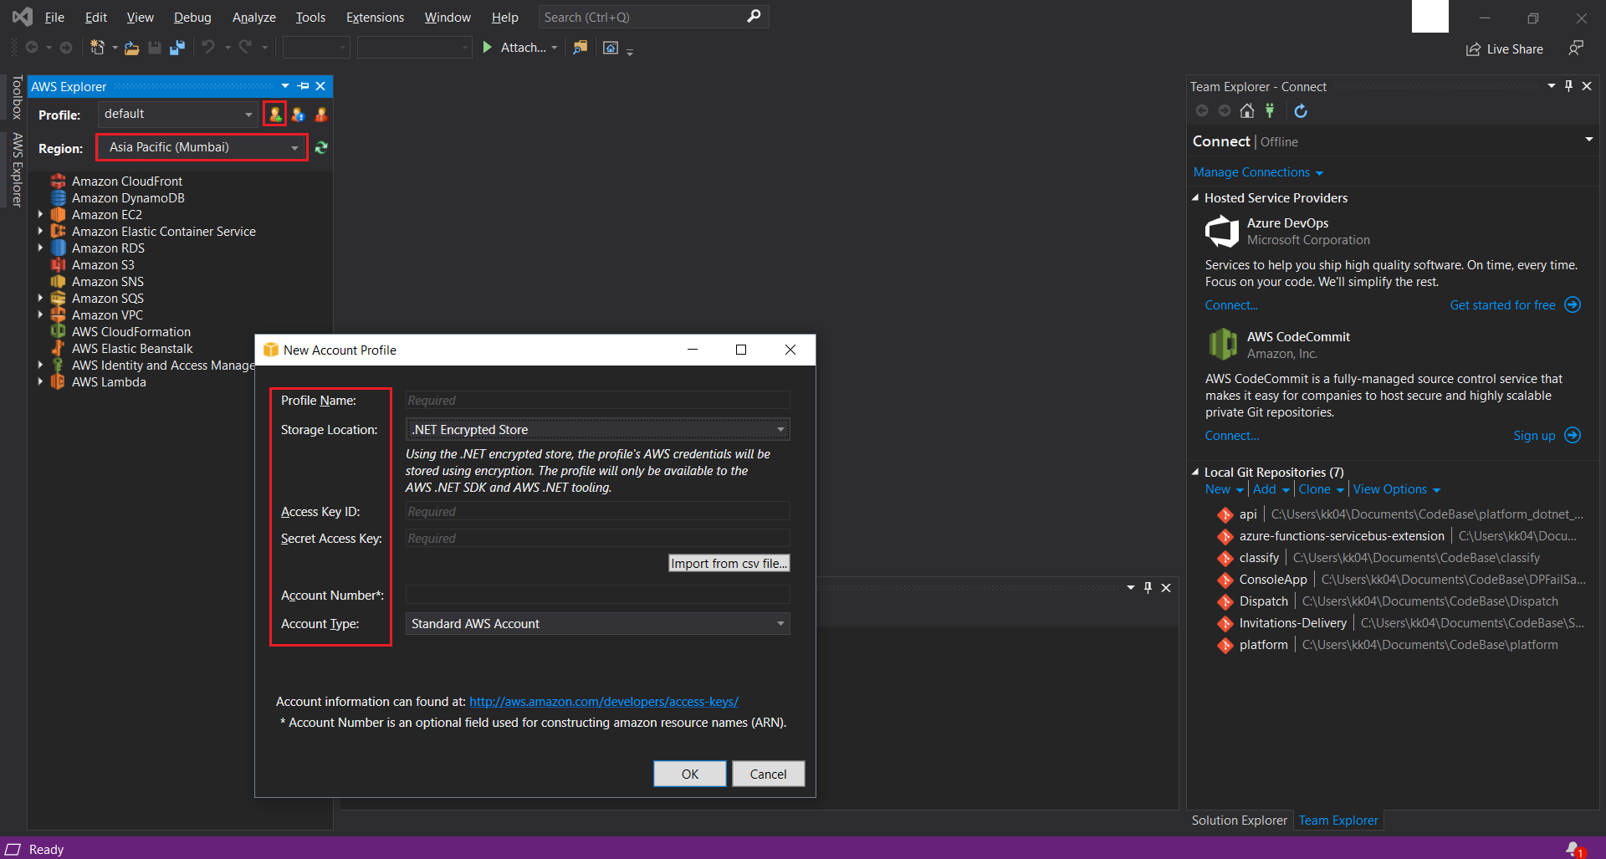Open the aws.amazon.com access-keys link
The height and width of the screenshot is (859, 1606).
tap(604, 702)
